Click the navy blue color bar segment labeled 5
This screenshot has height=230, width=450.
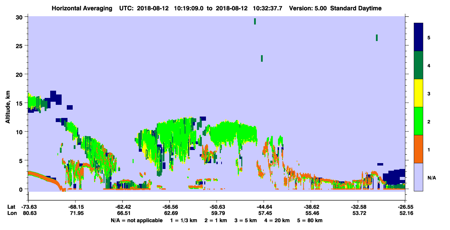pyautogui.click(x=418, y=37)
